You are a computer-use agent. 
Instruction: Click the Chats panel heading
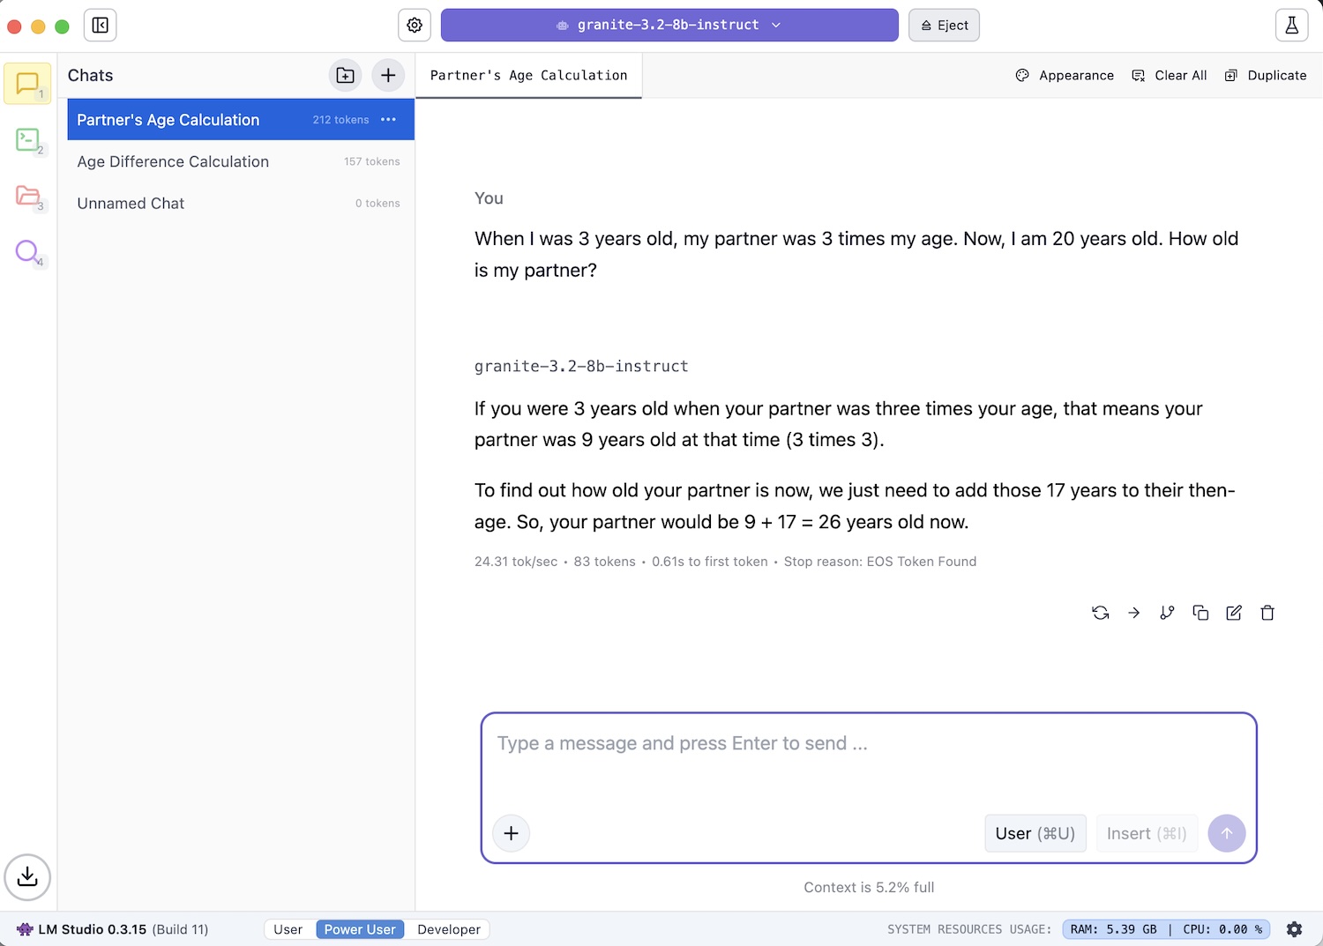[x=91, y=76]
